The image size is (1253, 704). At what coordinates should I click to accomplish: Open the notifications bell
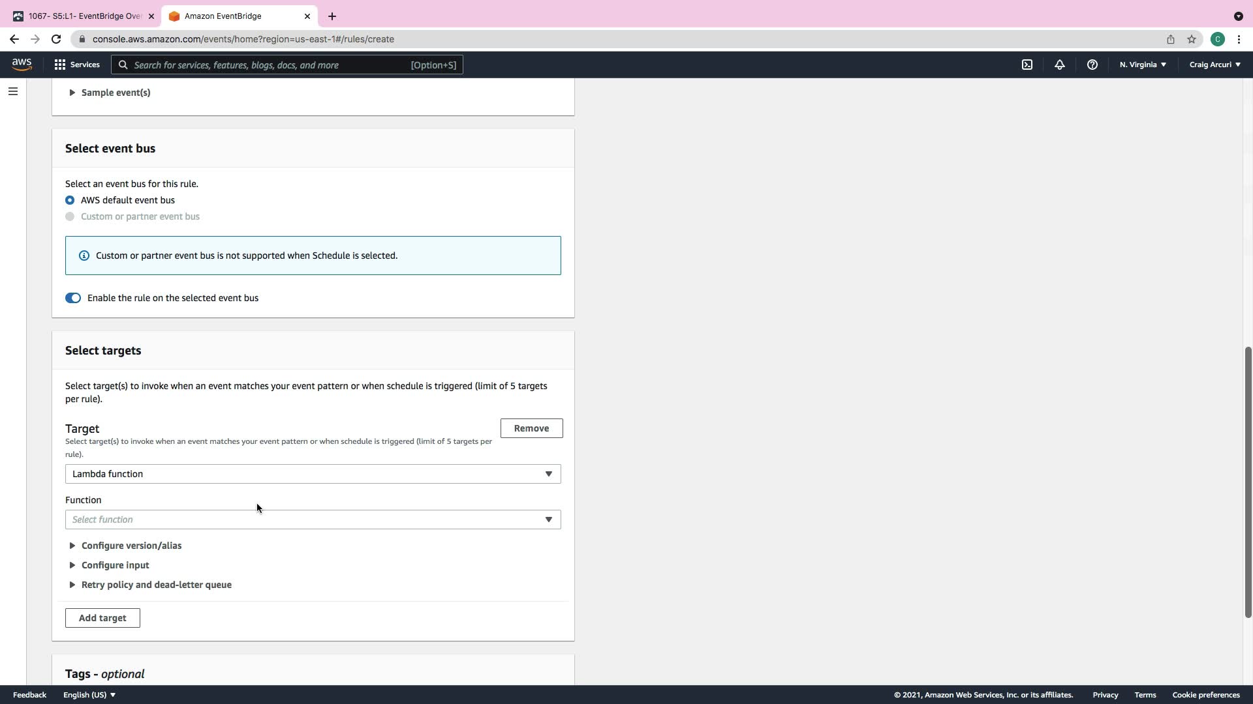(1060, 65)
